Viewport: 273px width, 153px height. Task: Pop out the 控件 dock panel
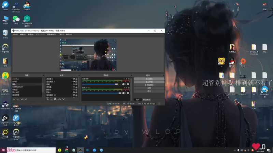163,75
